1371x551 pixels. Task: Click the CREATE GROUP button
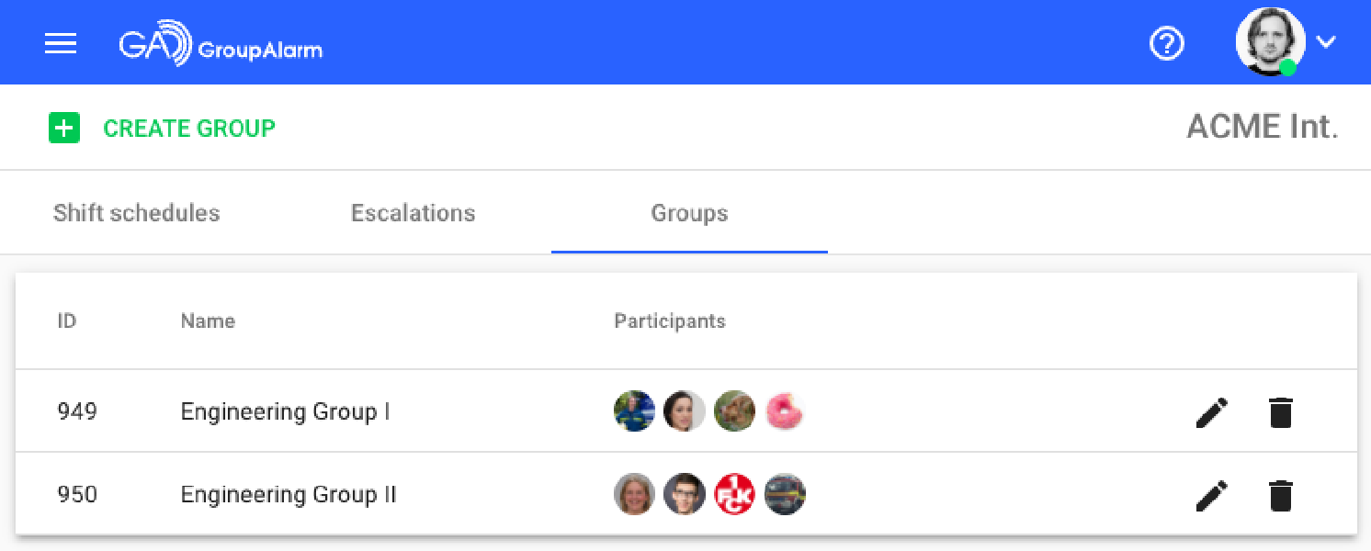tap(190, 128)
